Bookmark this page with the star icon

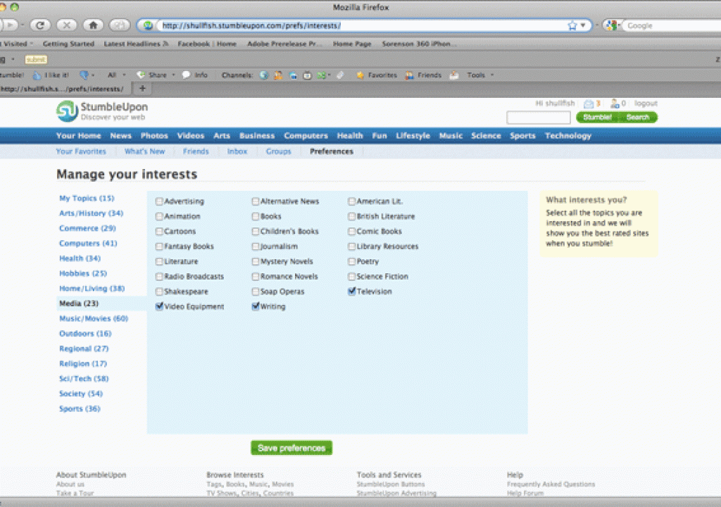572,25
